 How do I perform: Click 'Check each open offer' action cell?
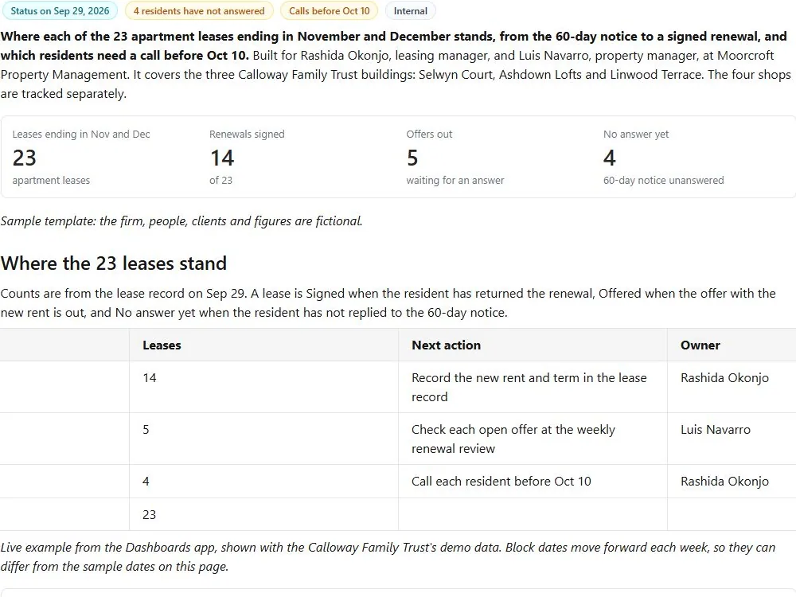[533, 439]
